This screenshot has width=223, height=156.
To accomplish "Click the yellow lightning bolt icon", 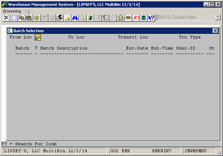I will pyautogui.click(x=121, y=18).
